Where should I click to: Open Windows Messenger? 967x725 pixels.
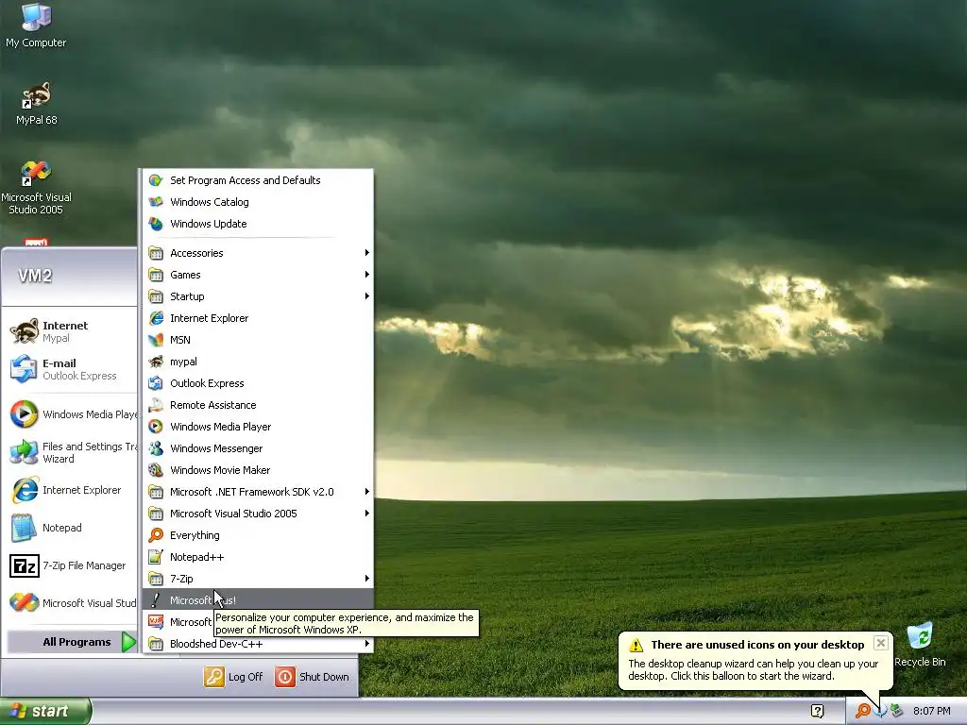click(x=258, y=448)
